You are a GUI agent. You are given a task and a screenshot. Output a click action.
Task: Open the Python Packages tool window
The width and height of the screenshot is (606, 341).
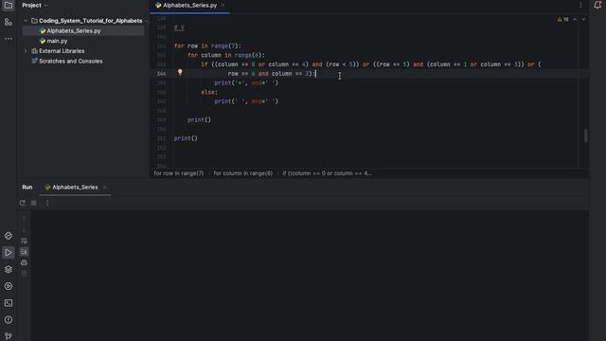click(9, 236)
